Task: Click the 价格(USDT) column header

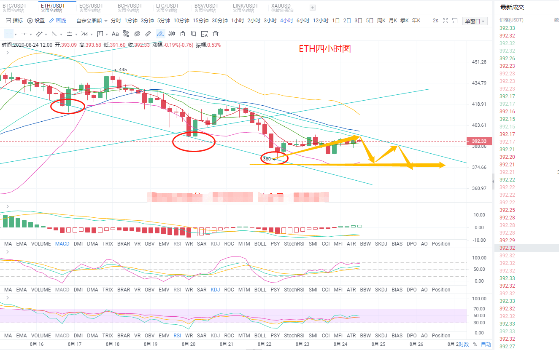Action: [511, 20]
